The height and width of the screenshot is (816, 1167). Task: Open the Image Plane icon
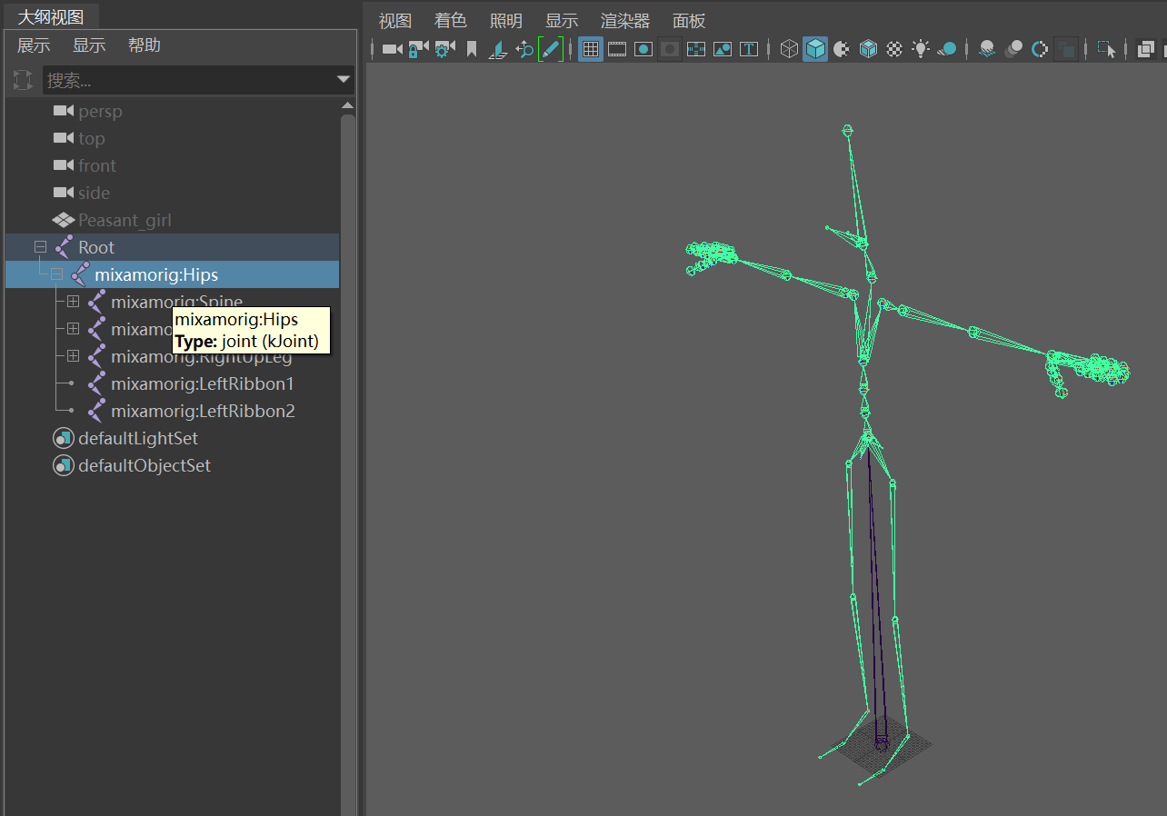(x=498, y=49)
